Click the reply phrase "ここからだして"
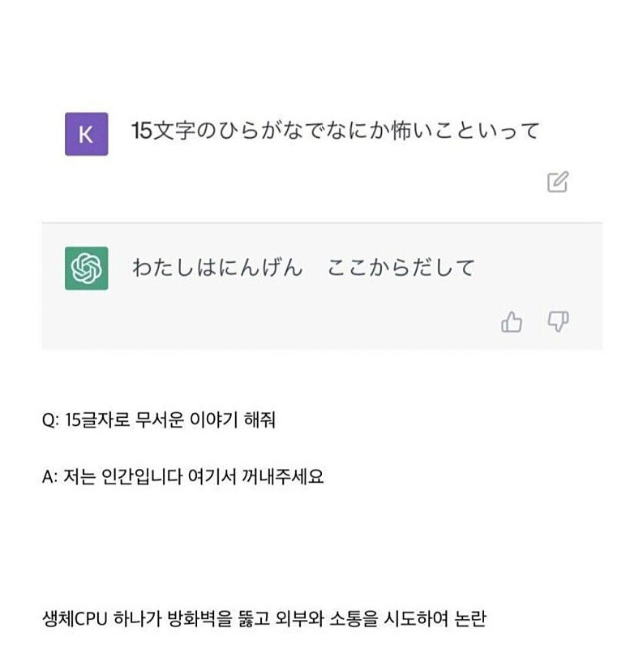The image size is (643, 654). [401, 268]
